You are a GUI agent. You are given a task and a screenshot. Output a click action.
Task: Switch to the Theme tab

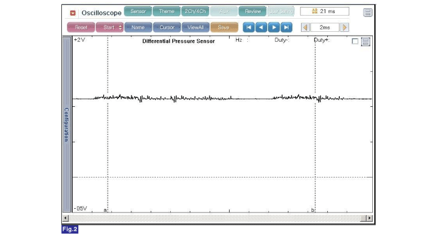pos(166,11)
